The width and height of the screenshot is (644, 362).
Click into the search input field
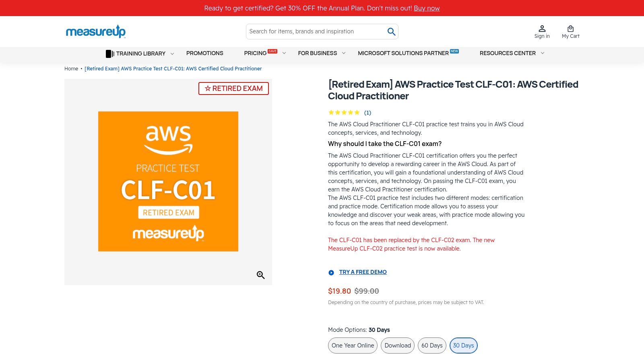click(314, 31)
